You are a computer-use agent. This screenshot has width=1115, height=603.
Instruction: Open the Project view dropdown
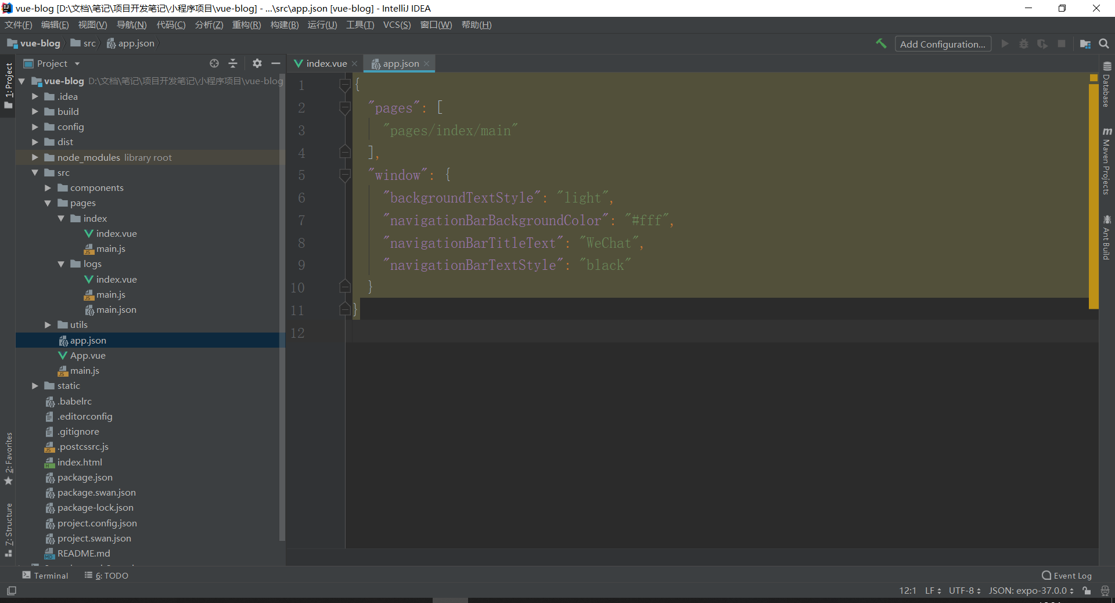77,64
